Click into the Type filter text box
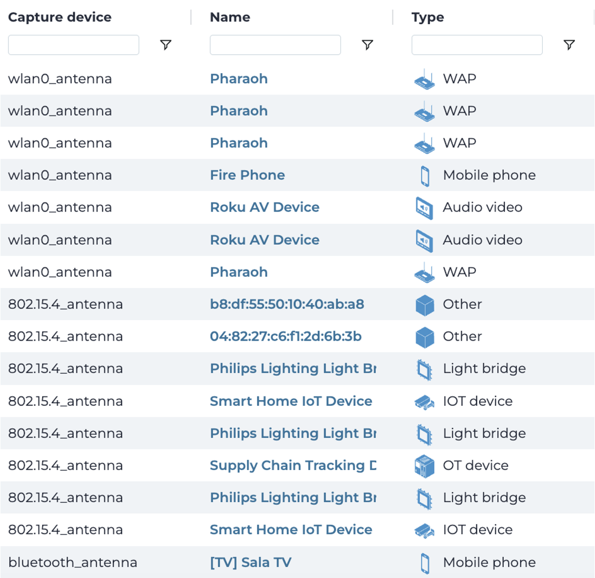 [x=477, y=45]
